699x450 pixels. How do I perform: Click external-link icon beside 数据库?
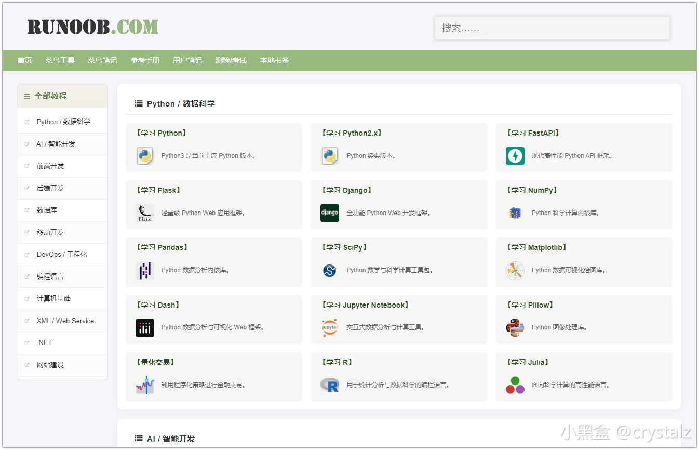tap(27, 210)
